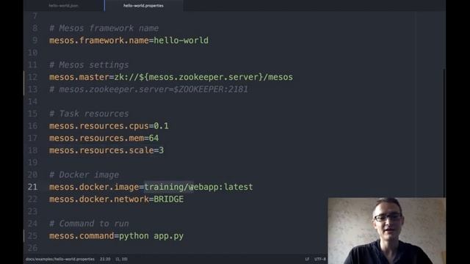Select the hello-world.properties tab
This screenshot has width=470, height=264.
(143, 5)
